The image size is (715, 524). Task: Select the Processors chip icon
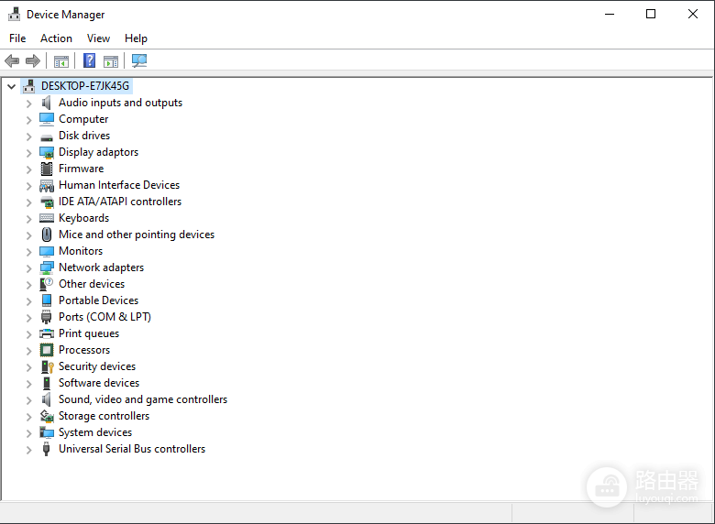(x=47, y=350)
